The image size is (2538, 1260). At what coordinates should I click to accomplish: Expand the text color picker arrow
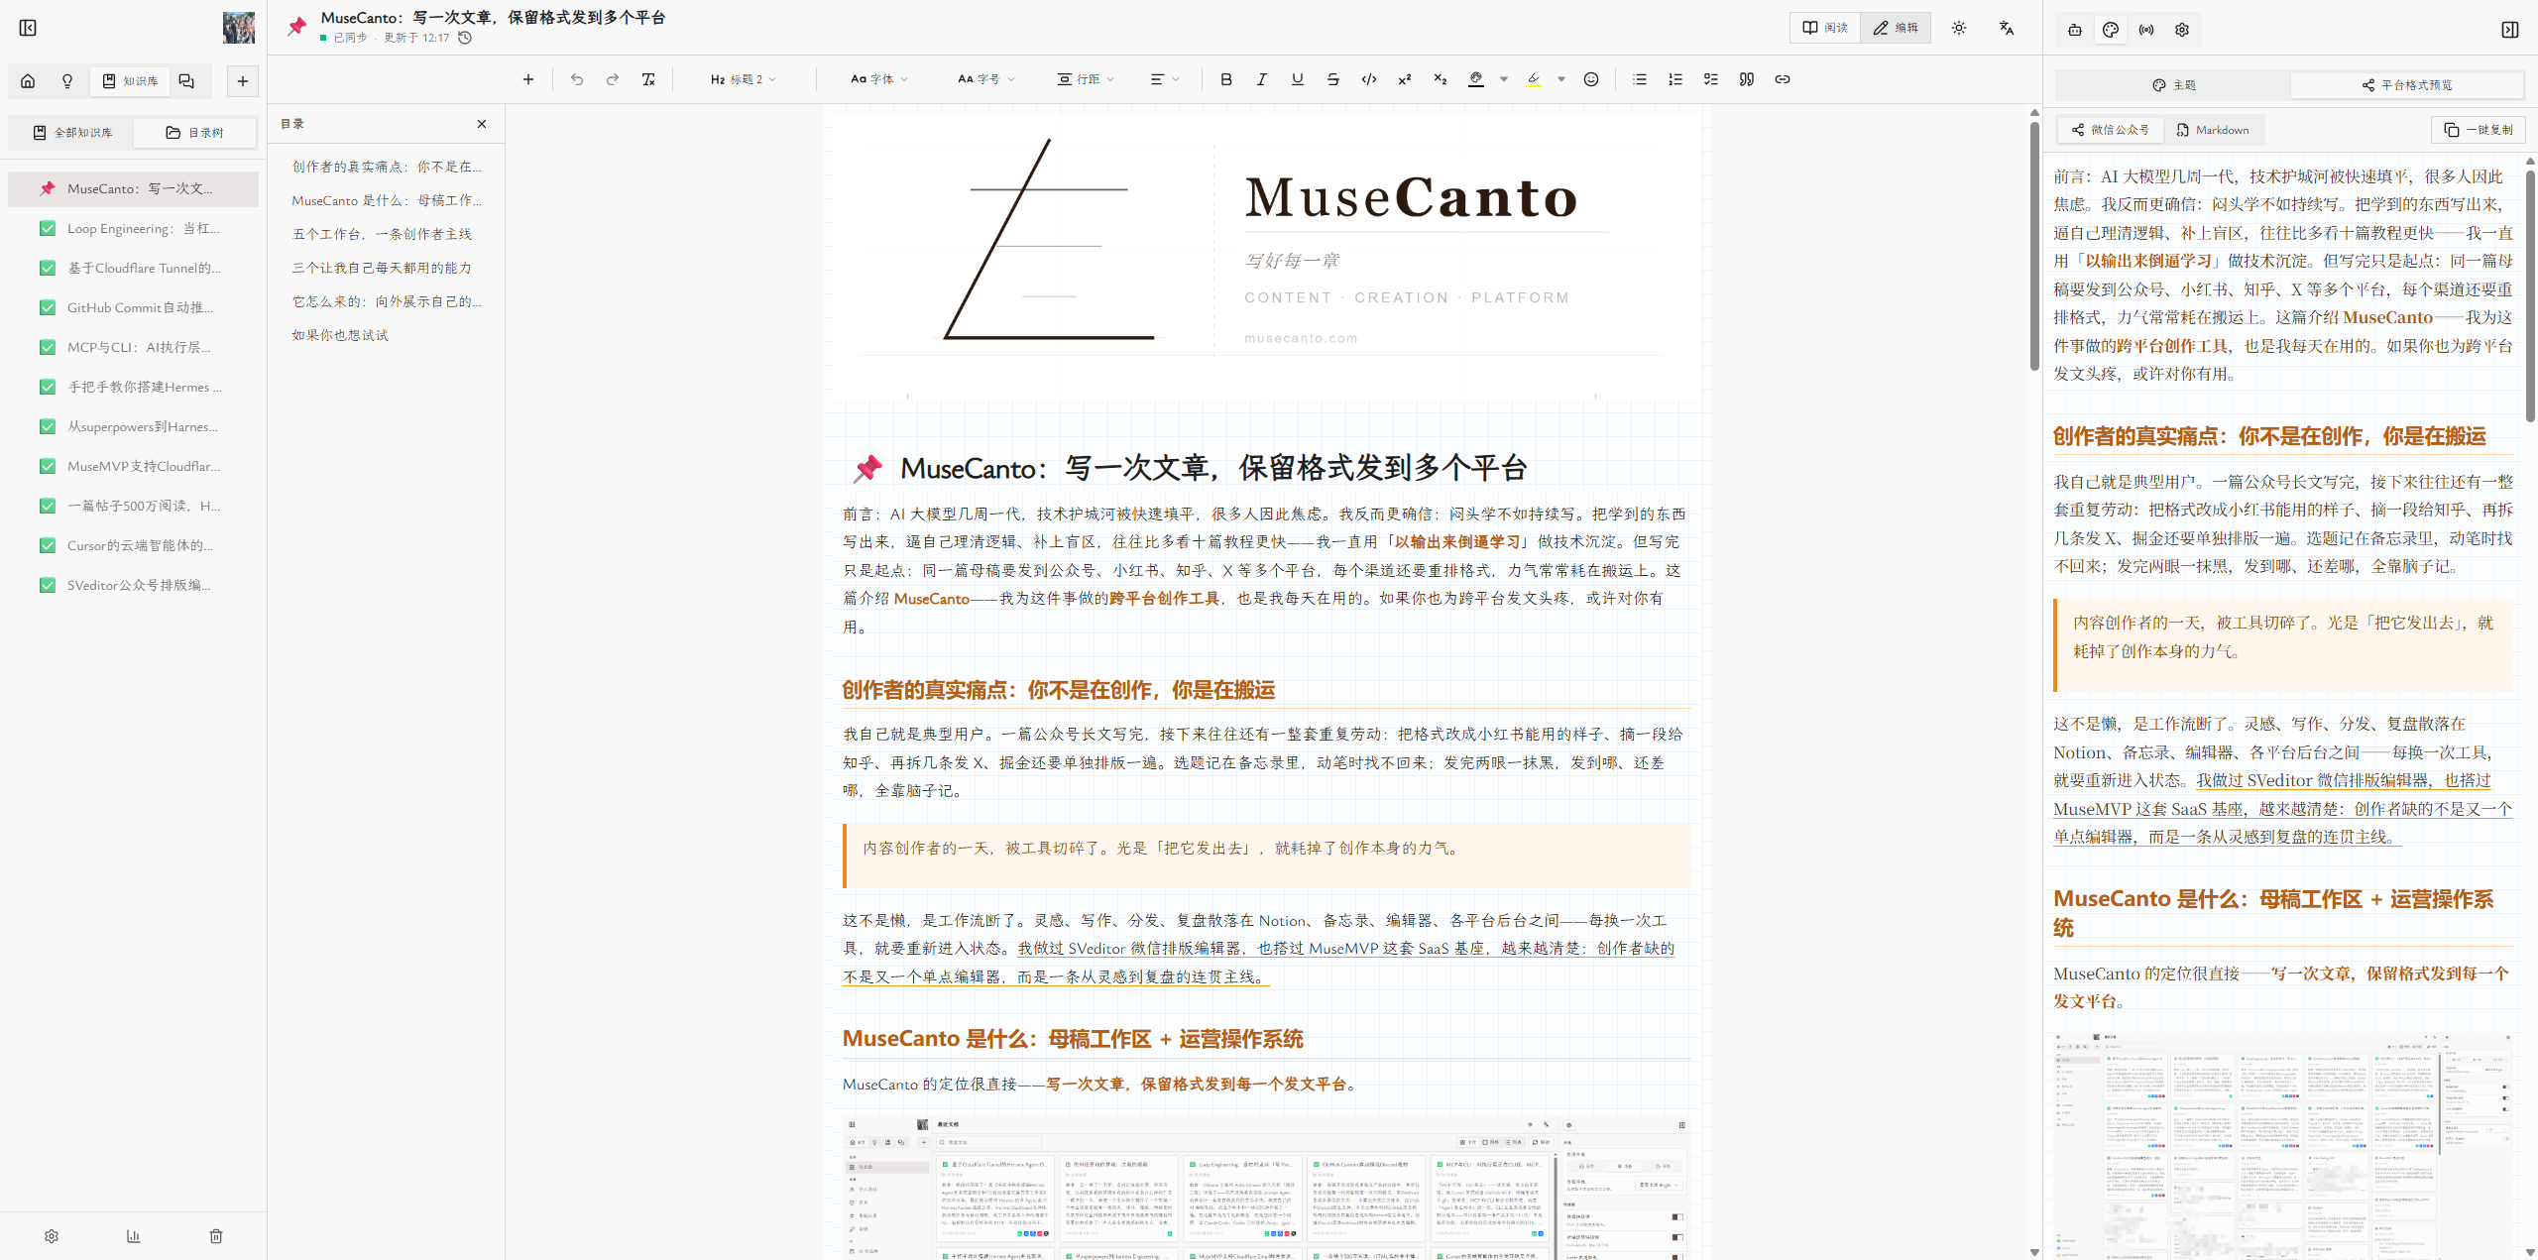(1504, 79)
